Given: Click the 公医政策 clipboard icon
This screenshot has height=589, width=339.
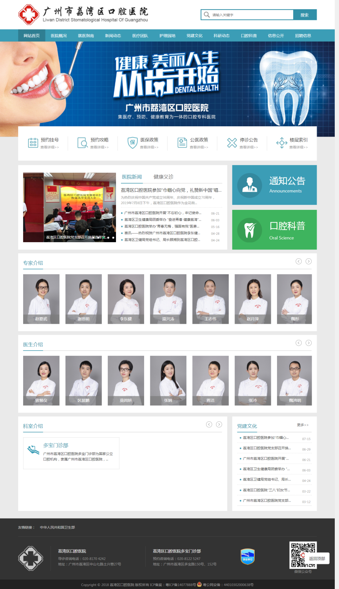Looking at the screenshot, I should 182,143.
